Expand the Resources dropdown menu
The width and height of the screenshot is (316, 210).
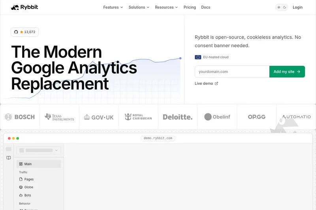tap(166, 7)
